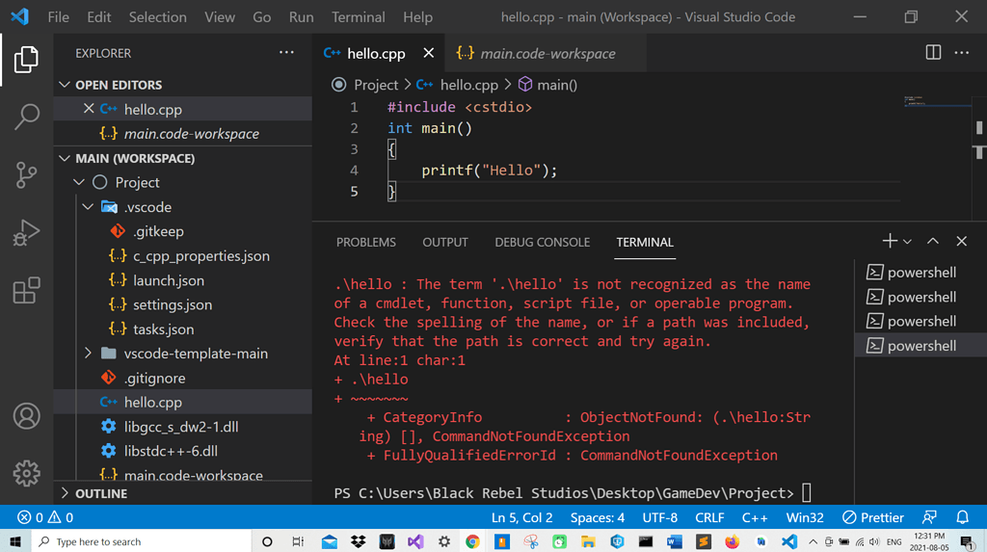987x552 pixels.
Task: Open the terminal launch profile dropdown
Action: [x=907, y=242]
